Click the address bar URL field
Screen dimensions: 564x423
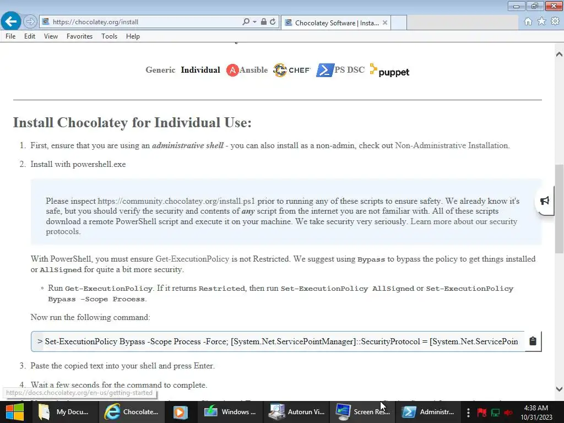pyautogui.click(x=144, y=22)
